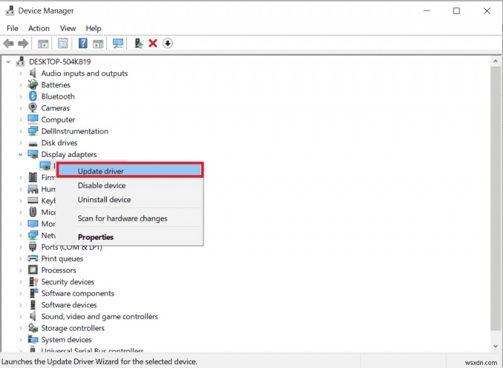The height and width of the screenshot is (368, 503).
Task: Open Help using the question mark toolbar icon
Action: pyautogui.click(x=83, y=43)
